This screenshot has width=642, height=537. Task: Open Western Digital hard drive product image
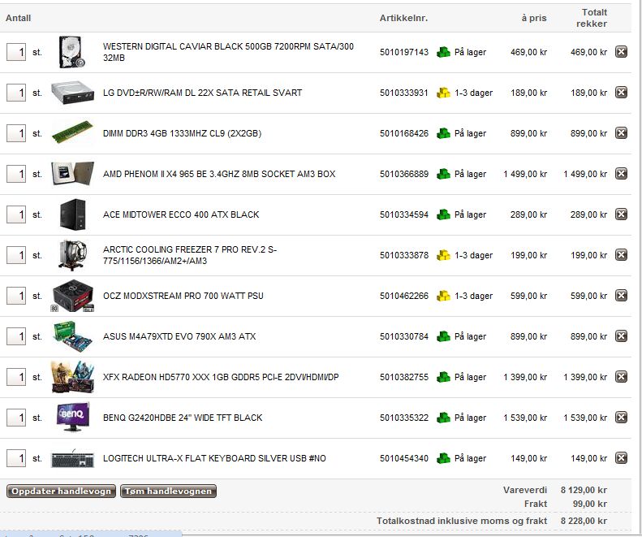(x=72, y=52)
